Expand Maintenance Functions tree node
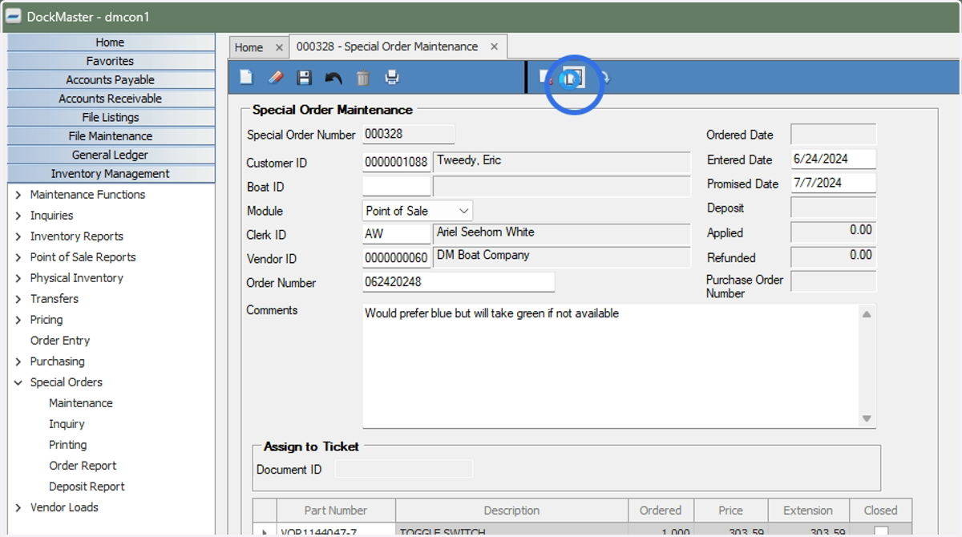 18,195
